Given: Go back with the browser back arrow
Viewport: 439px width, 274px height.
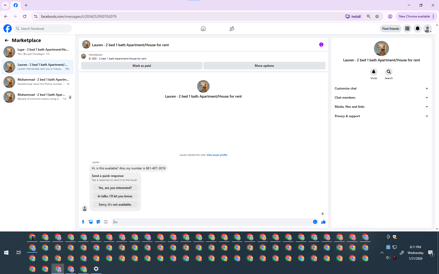Looking at the screenshot, I should pyautogui.click(x=6, y=16).
